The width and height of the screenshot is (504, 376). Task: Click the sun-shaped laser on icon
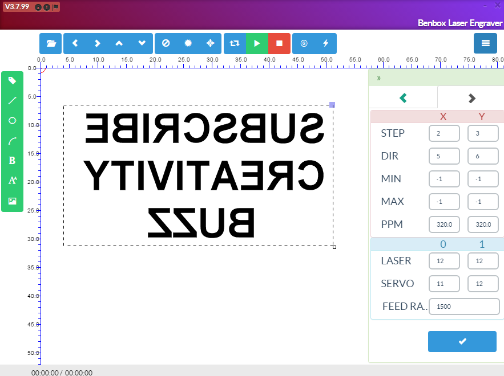188,43
